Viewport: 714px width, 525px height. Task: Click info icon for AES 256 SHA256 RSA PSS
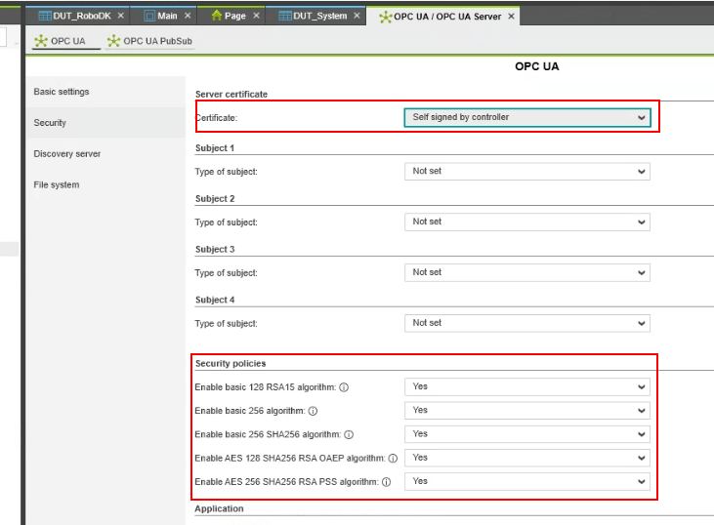click(386, 482)
